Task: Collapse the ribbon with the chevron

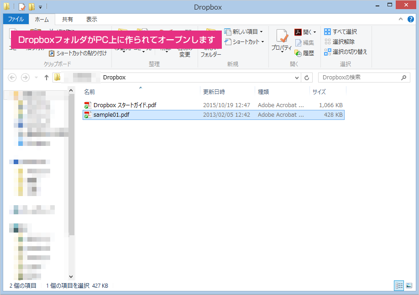Action: coord(401,19)
